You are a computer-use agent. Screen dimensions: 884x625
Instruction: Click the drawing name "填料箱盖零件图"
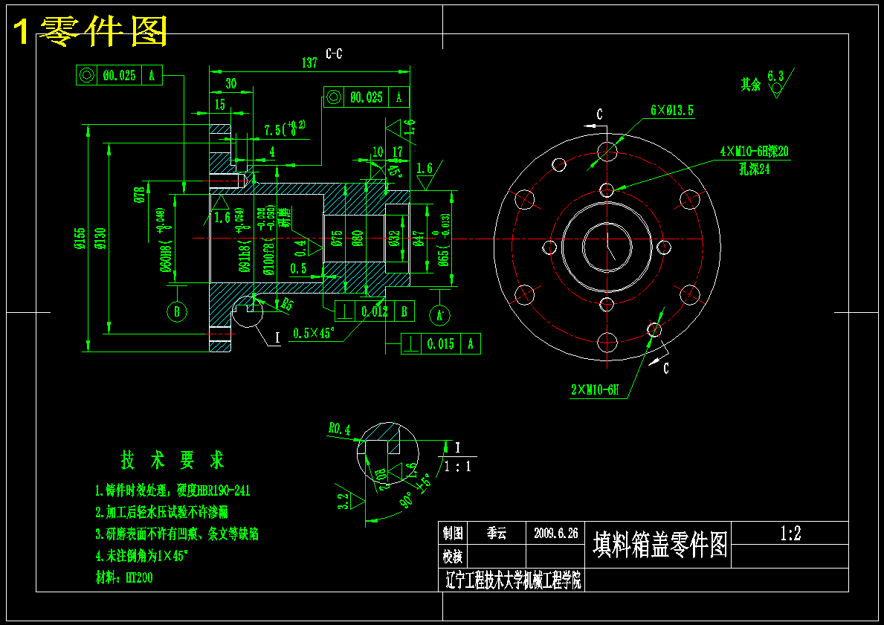[659, 545]
